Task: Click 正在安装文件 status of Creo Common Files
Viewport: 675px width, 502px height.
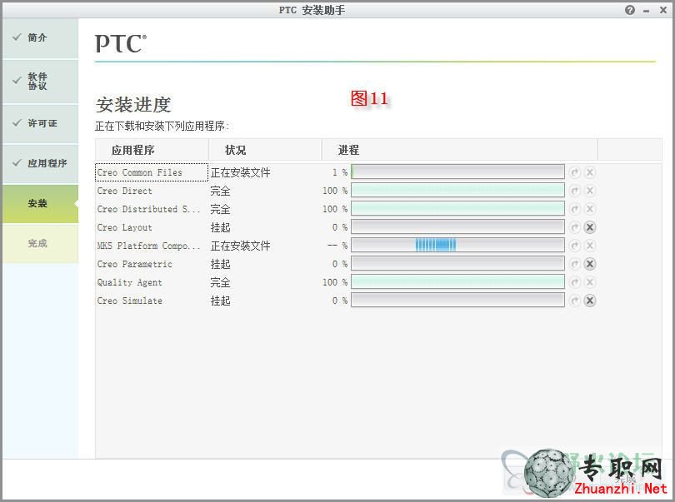Action: pyautogui.click(x=241, y=172)
